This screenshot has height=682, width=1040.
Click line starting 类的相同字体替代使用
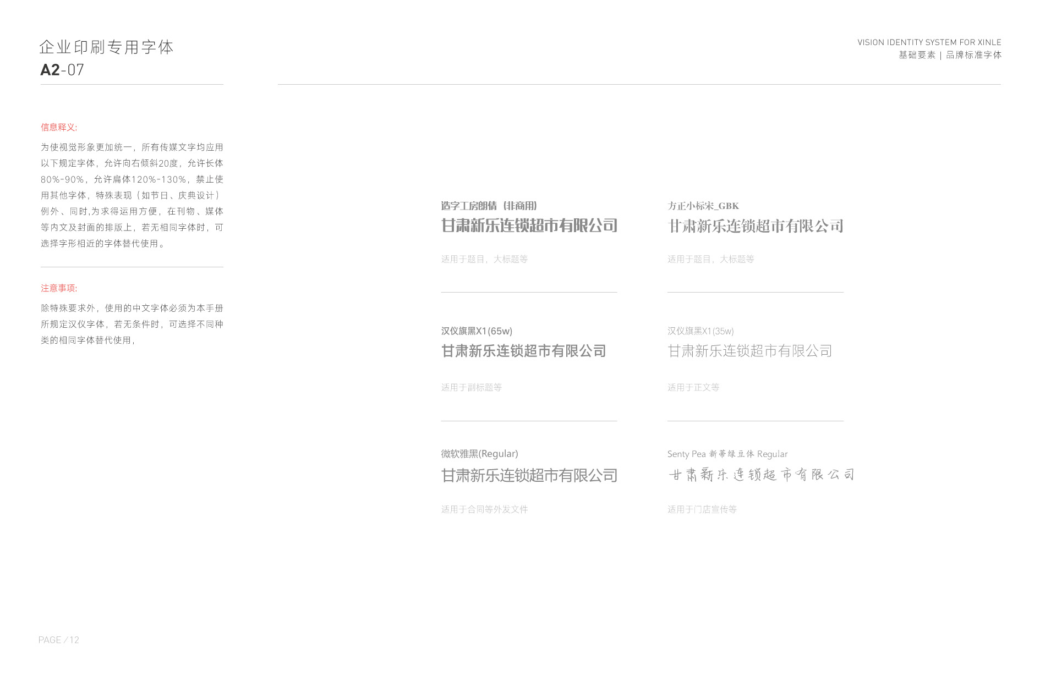(x=88, y=340)
